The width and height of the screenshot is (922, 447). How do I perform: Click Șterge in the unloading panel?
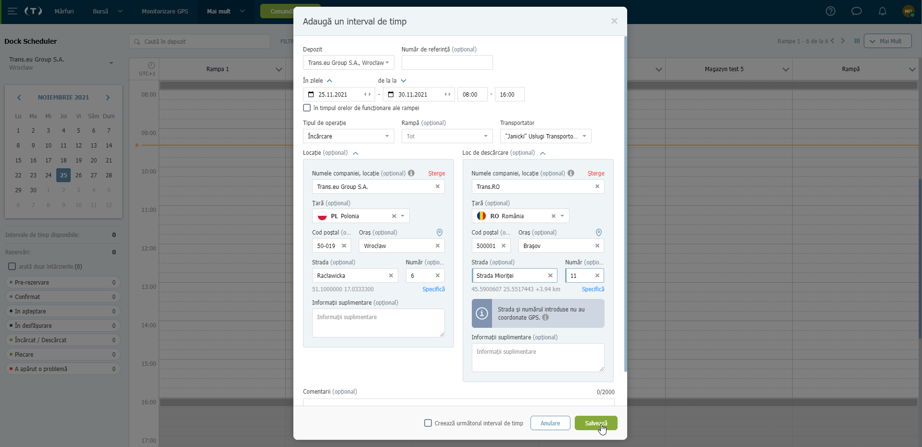(596, 174)
